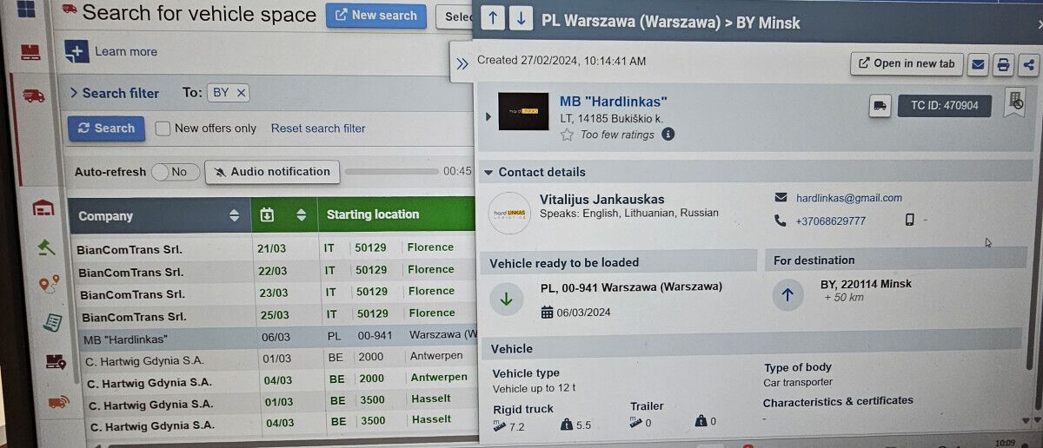
Task: Click Reset search filter link
Action: [318, 128]
